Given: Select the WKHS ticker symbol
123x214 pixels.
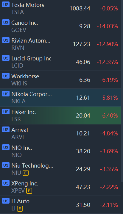Looking at the screenshot, I should click(19, 83).
